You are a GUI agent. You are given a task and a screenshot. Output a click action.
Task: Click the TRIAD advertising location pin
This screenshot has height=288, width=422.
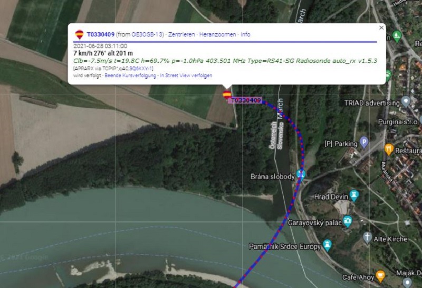(405, 102)
